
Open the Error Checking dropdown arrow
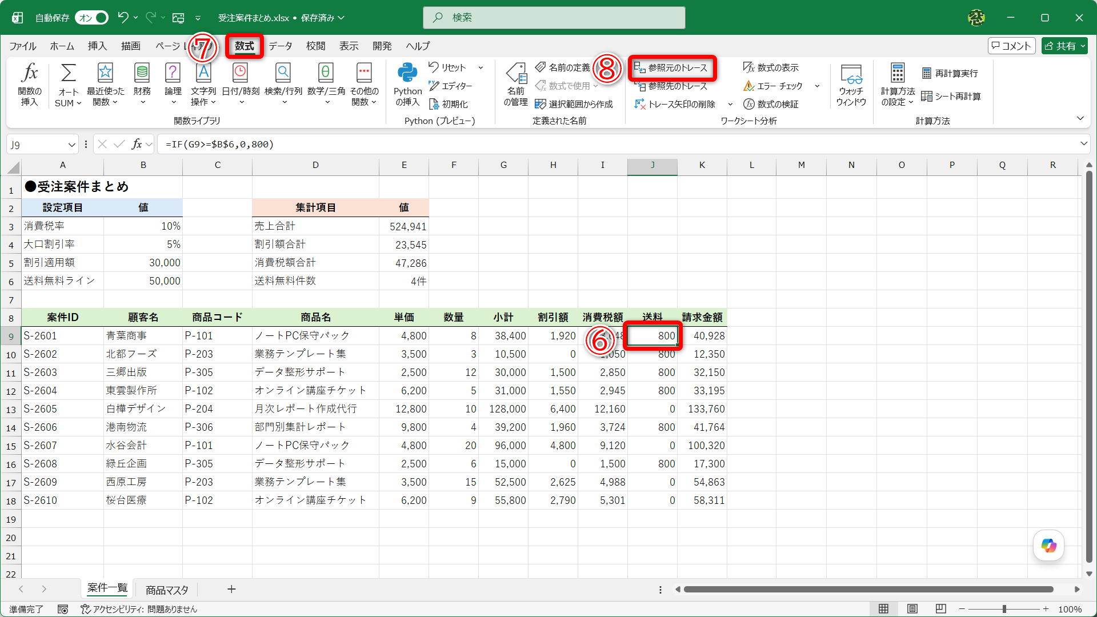817,86
